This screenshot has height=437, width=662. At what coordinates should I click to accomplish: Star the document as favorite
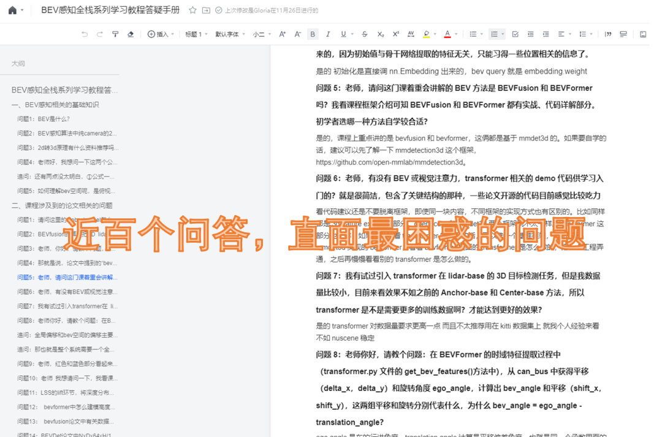pyautogui.click(x=192, y=10)
